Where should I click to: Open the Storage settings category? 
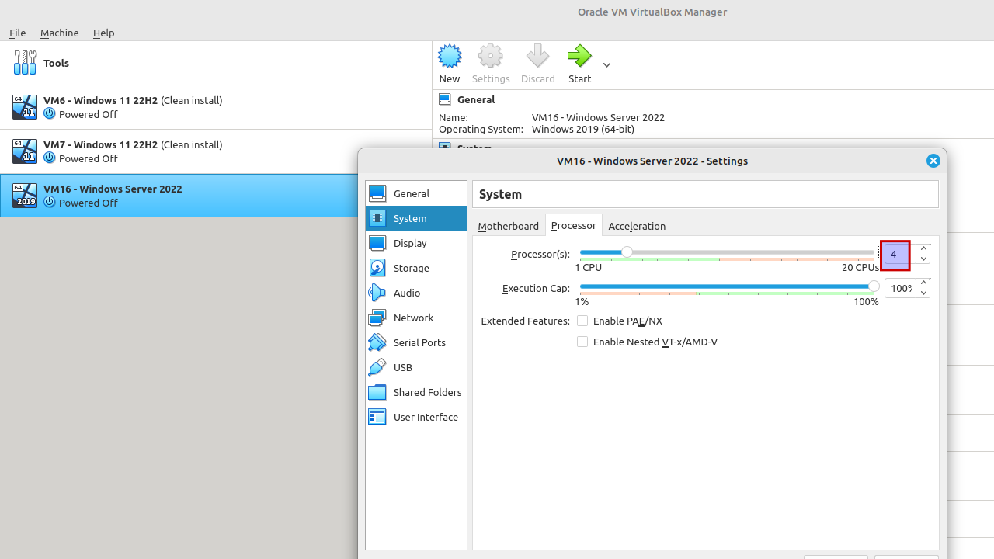click(416, 268)
